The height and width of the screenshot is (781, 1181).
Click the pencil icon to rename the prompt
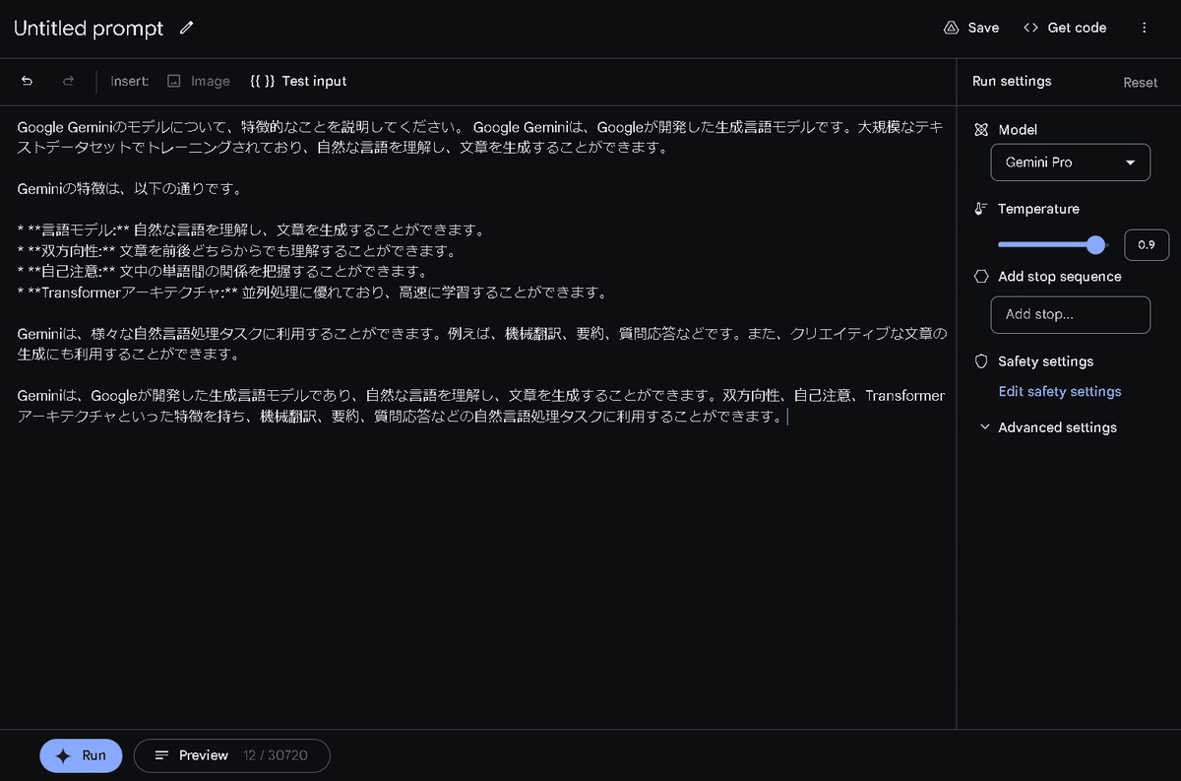pos(186,29)
